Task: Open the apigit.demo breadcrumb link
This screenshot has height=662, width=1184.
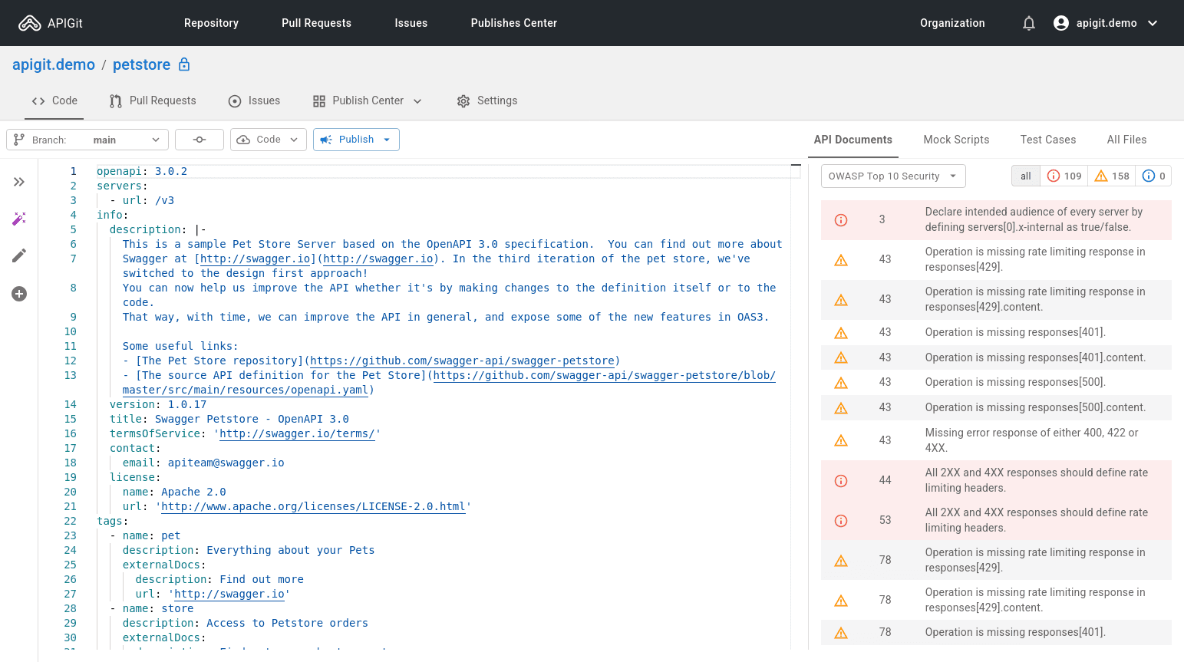Action: (x=54, y=64)
